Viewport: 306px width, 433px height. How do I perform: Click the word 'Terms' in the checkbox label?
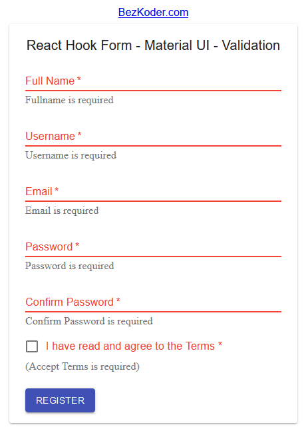pyautogui.click(x=200, y=346)
